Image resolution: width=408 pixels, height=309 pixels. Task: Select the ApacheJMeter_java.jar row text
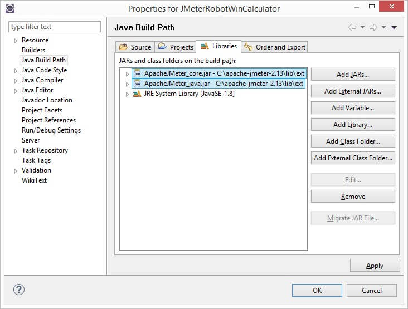[224, 84]
